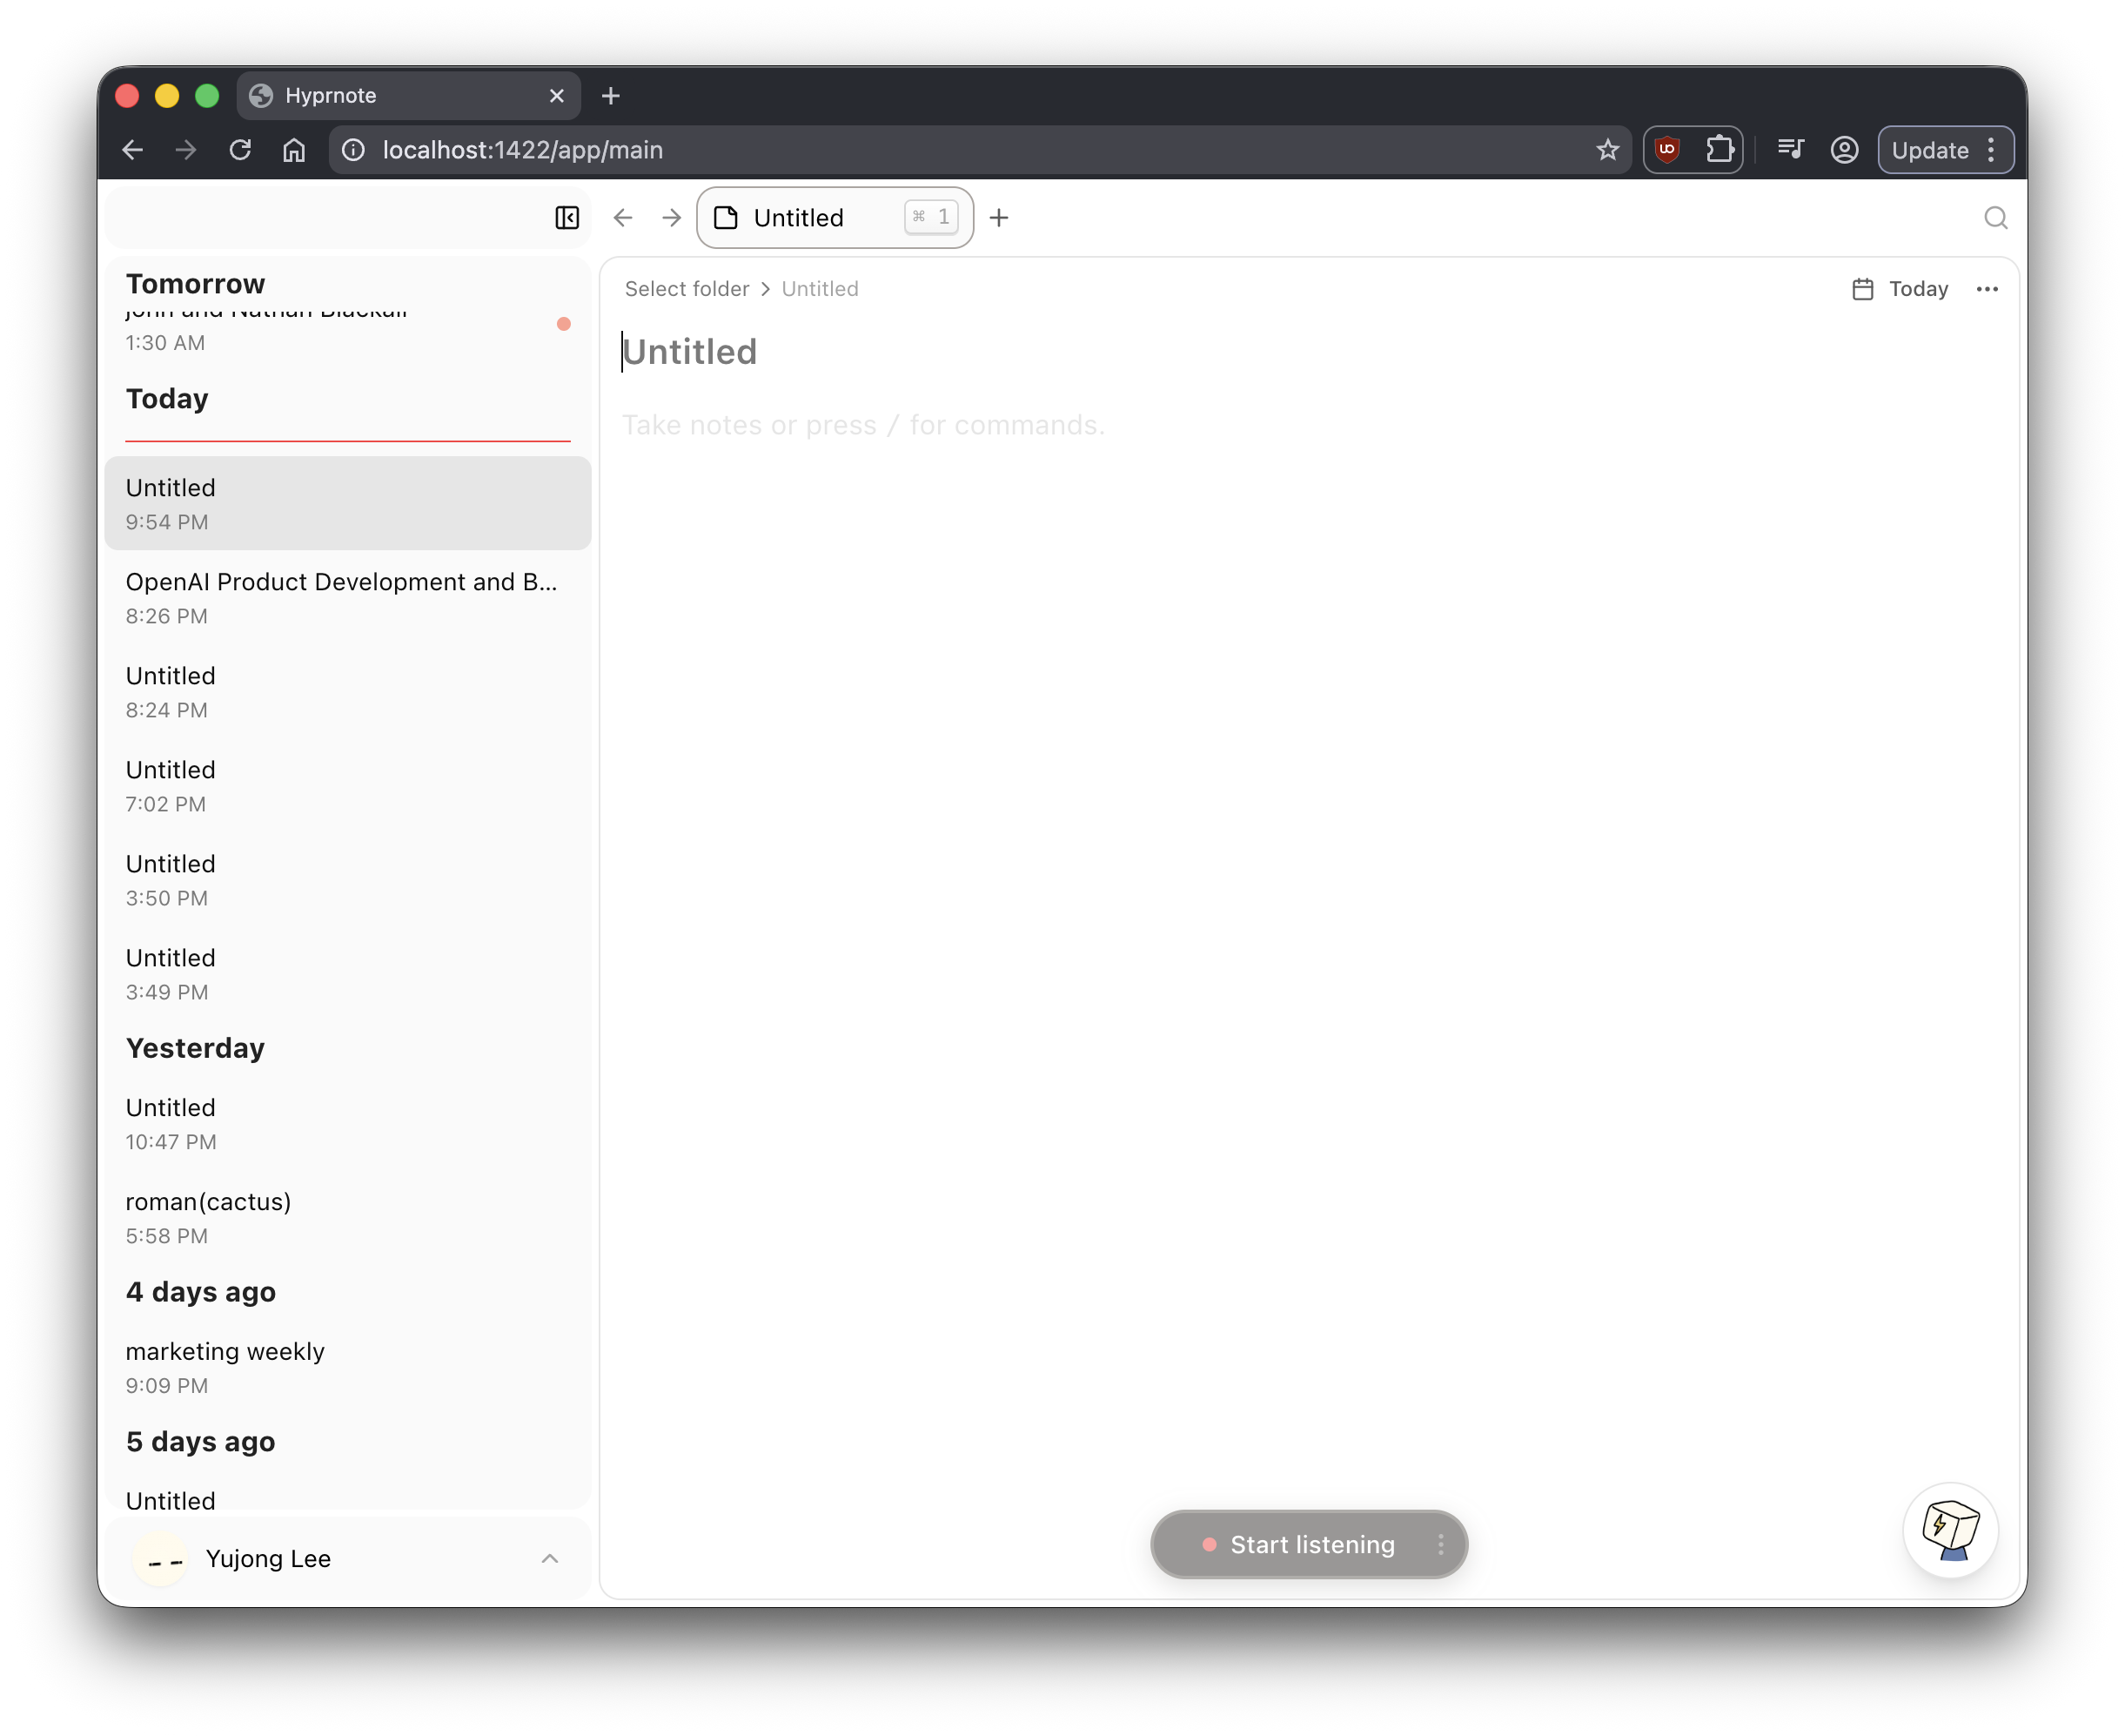Open Start listening options dots
This screenshot has height=1736, width=2125.
tap(1440, 1544)
